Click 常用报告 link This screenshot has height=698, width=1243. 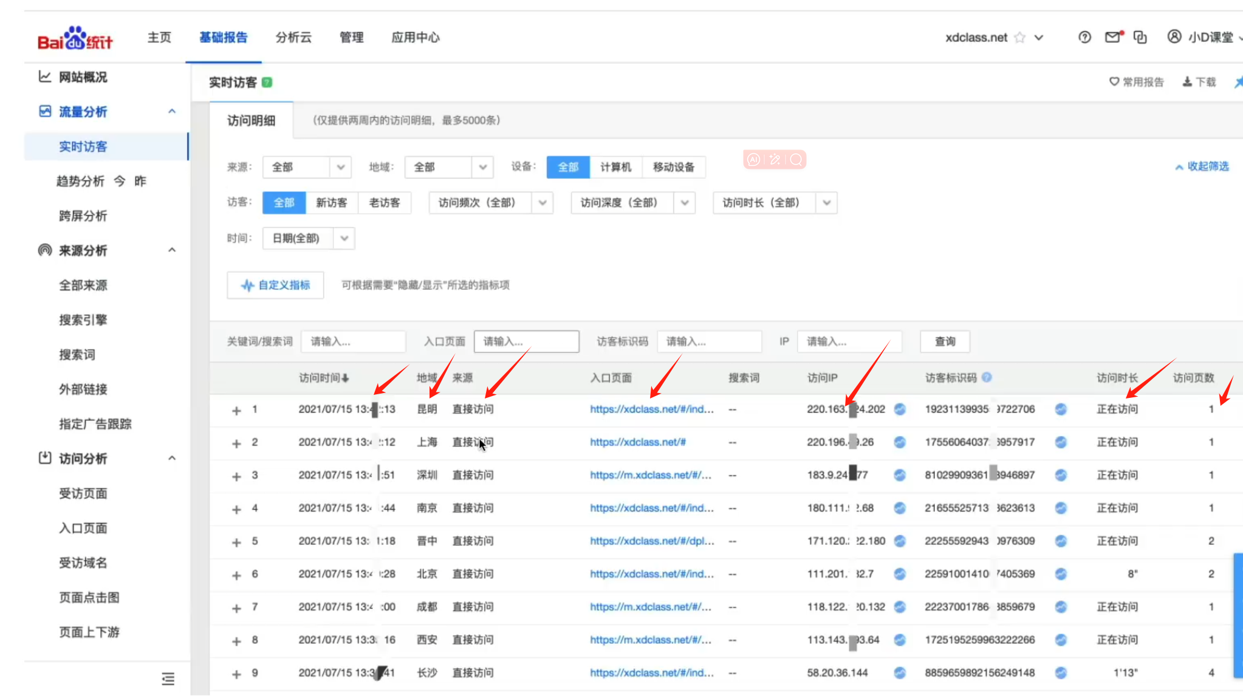coord(1136,82)
